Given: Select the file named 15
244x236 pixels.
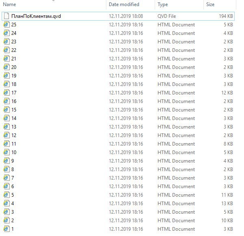Looking at the screenshot, I should (x=14, y=110).
